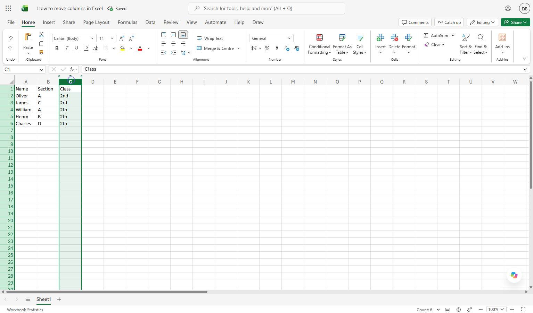533x313 pixels.
Task: Increase the font size
Action: click(x=122, y=38)
